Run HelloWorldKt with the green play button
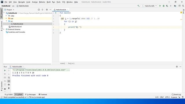Viewport: 185px width, 104px height. pyautogui.click(x=160, y=6)
